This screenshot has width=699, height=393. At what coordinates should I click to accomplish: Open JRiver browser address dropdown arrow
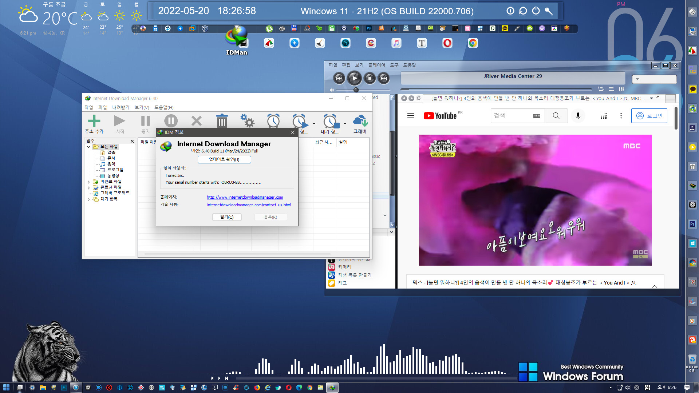point(651,98)
